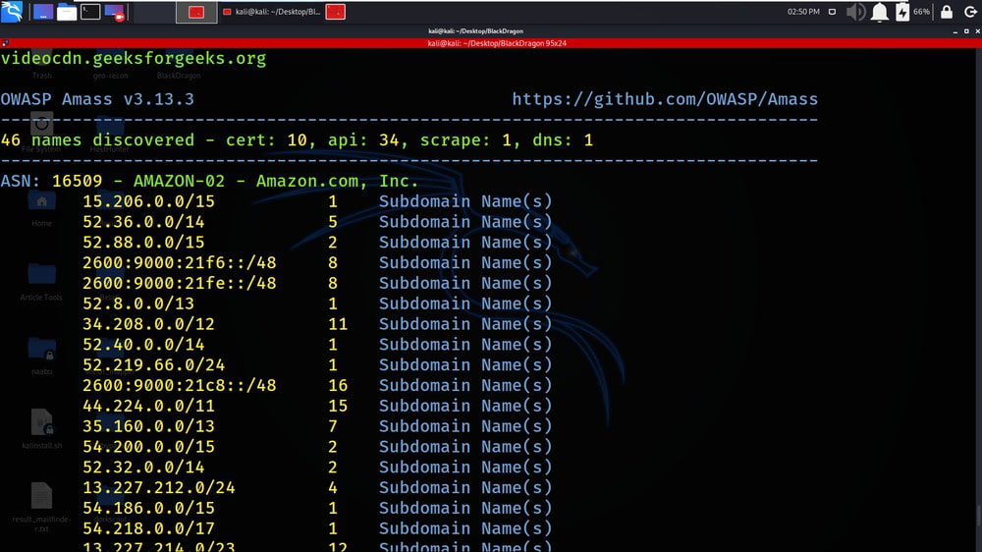Click Subdomain Name(s) on the 13.227.212.0/24 row
Image resolution: width=982 pixels, height=552 pixels.
465,488
